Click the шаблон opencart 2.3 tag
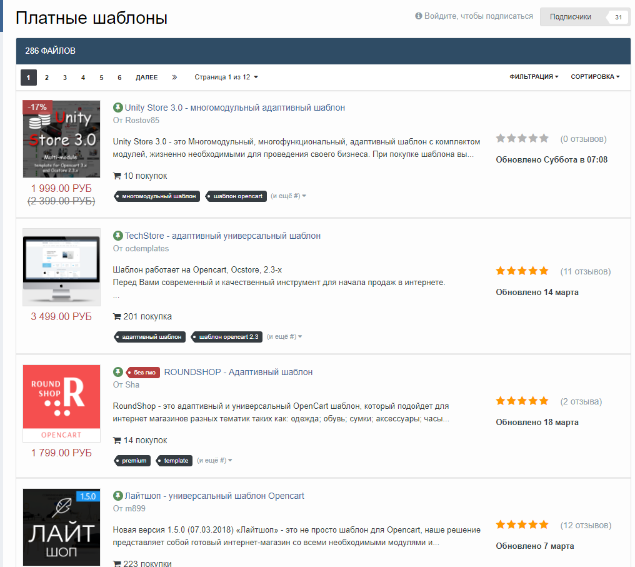635x567 pixels. pyautogui.click(x=227, y=336)
